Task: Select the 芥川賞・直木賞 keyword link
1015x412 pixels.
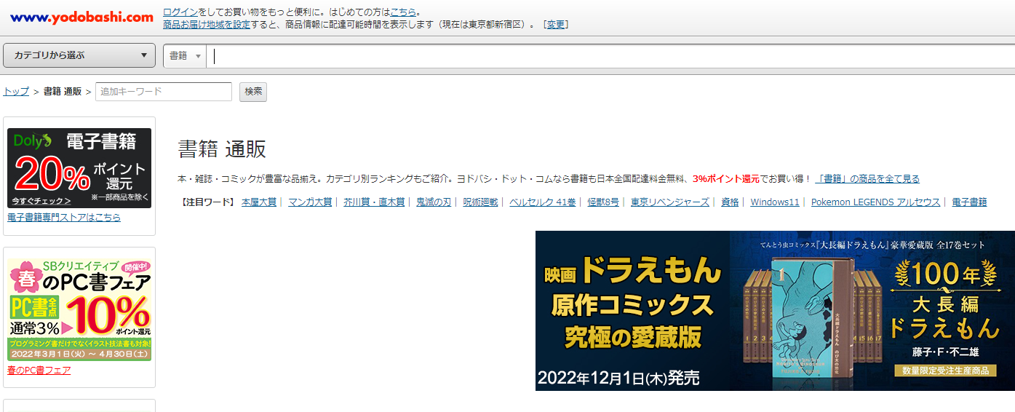Action: [374, 202]
